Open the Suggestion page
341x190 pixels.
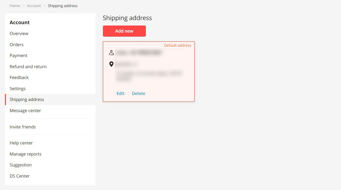pyautogui.click(x=20, y=165)
